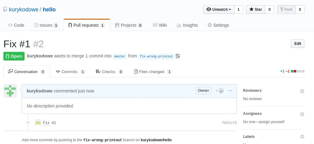Viewport: 314px width, 144px height.
Task: Open kurykodowe link in comment header
Action: tap(40, 91)
